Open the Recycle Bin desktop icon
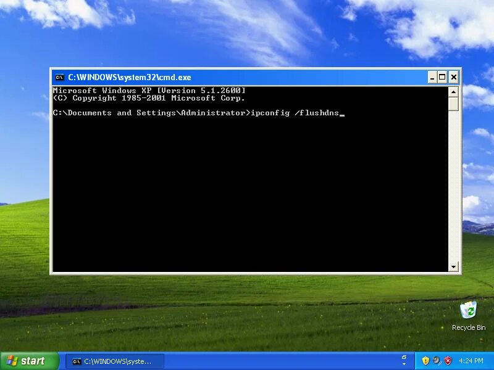This screenshot has height=370, width=494. [469, 310]
